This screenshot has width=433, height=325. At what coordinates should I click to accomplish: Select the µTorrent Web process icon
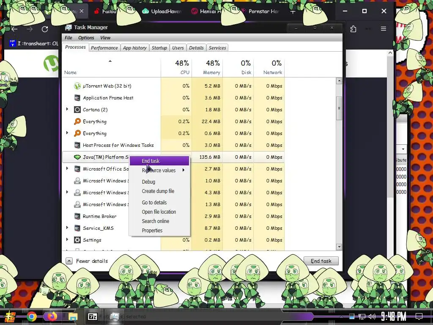77,86
